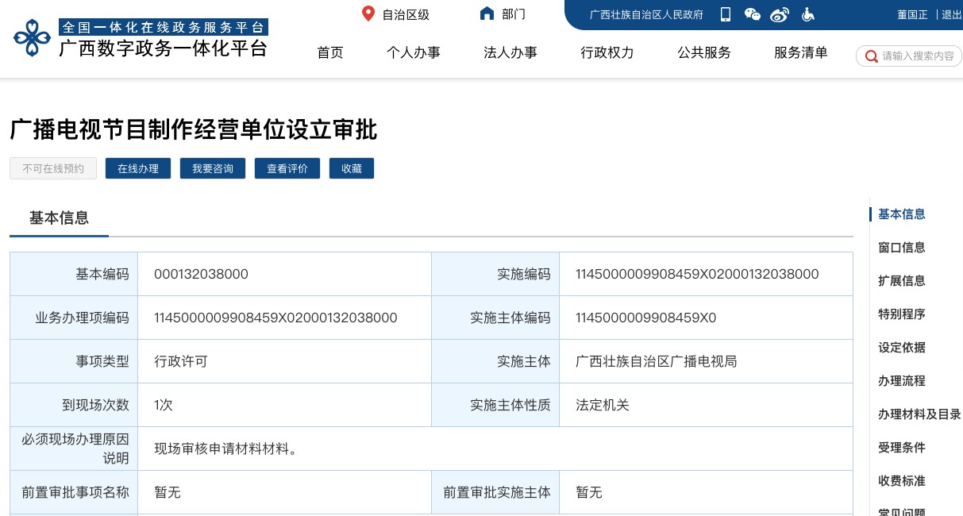Jump to 窗口信息 section in sidebar
Viewport: 963px width, 516px height.
tap(901, 248)
